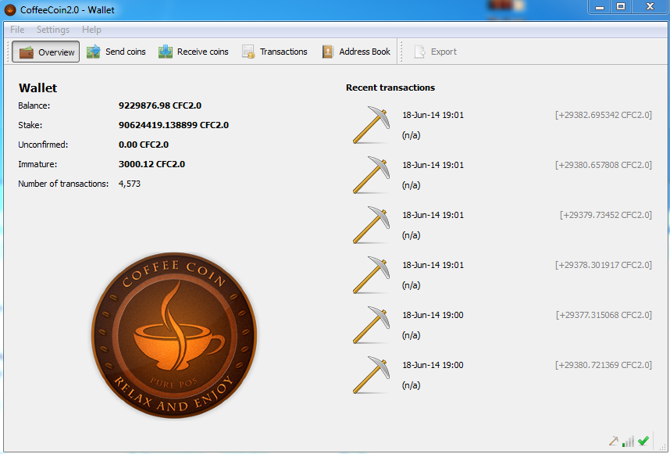
Task: Minimize the CoffeeCoin wallet window
Action: tap(600, 7)
